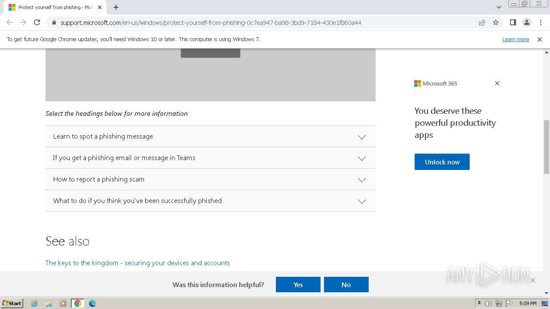Image resolution: width=550 pixels, height=309 pixels.
Task: View site information lock icon
Action: 54,22
